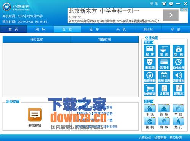This screenshot has width=190, height=141.
Task: Open the 影视 film category folder
Action: coord(150,123)
